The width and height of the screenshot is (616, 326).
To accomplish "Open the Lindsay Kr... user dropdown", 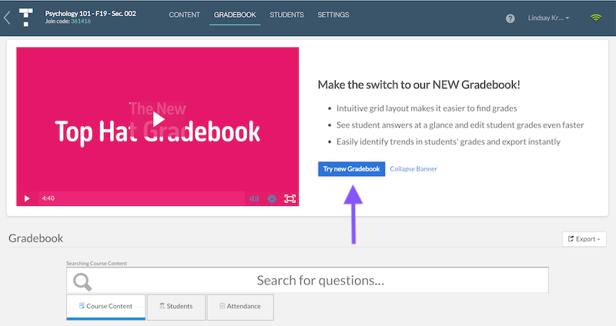I will (548, 18).
